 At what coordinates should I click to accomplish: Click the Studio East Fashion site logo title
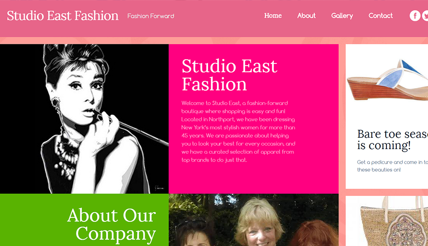point(63,15)
